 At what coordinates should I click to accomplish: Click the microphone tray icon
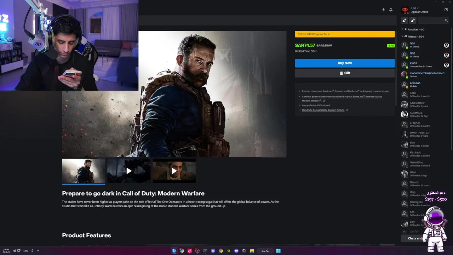pyautogui.click(x=32, y=251)
